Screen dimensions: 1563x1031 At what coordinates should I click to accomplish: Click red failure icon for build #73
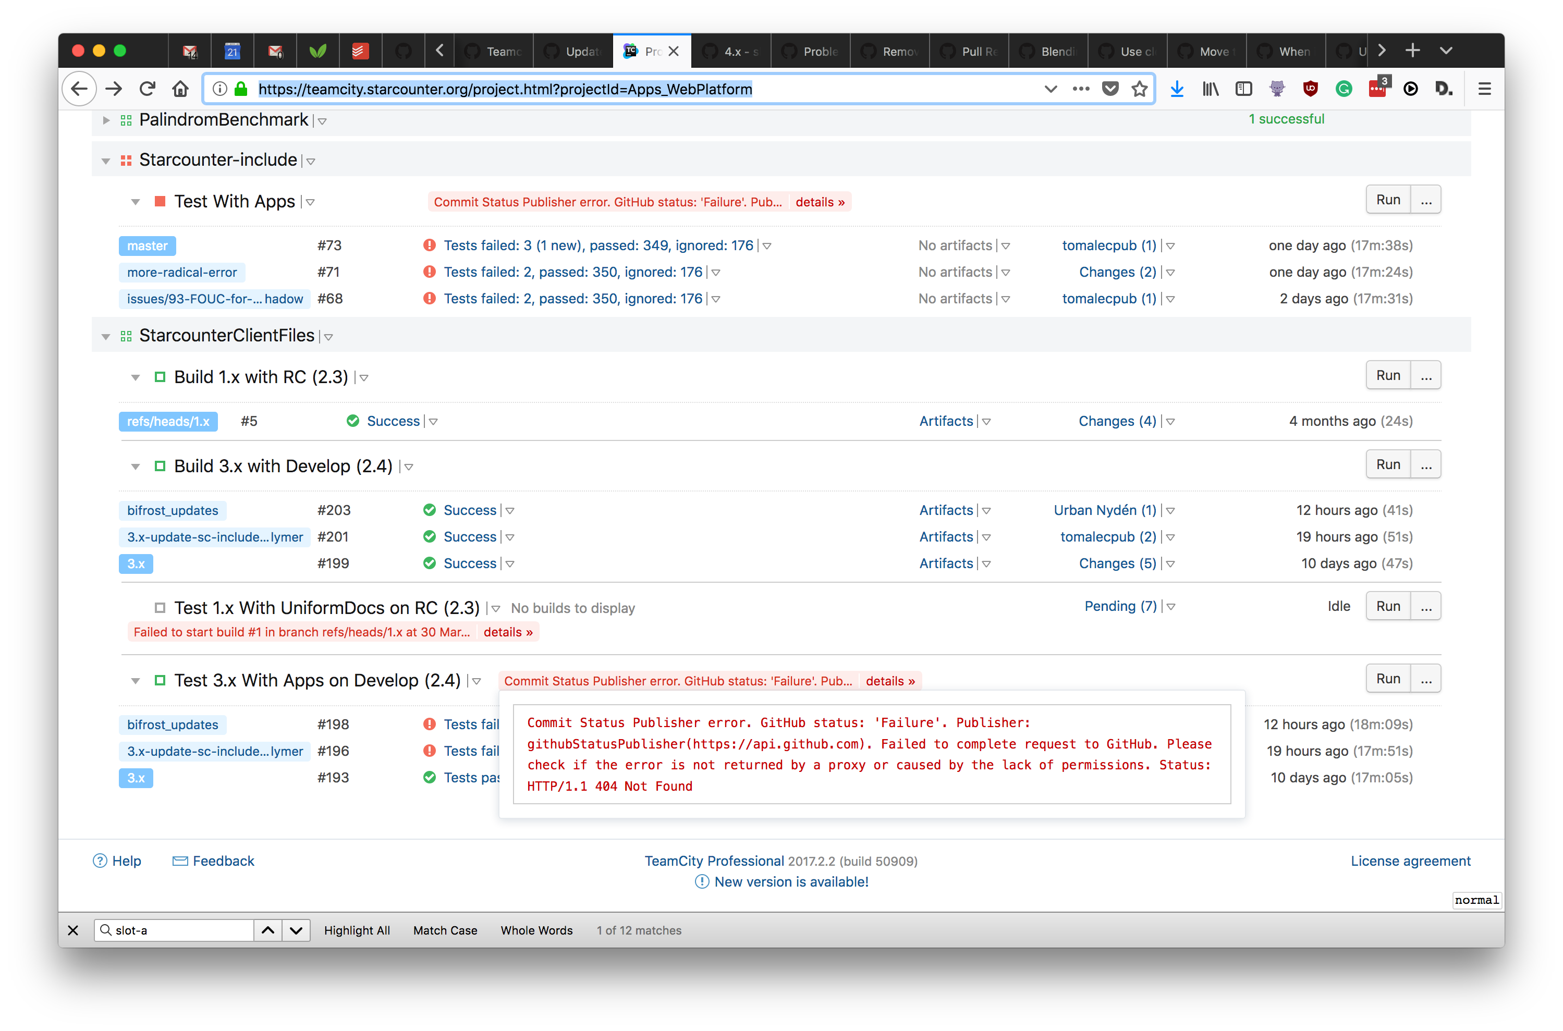click(430, 246)
